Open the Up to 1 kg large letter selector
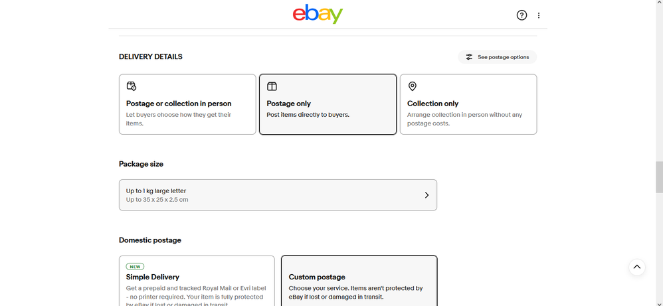Screen dimensions: 663x306 278,195
